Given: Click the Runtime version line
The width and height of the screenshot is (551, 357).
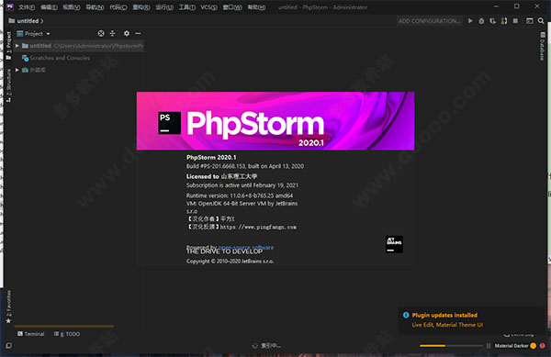Looking at the screenshot, I should point(240,195).
